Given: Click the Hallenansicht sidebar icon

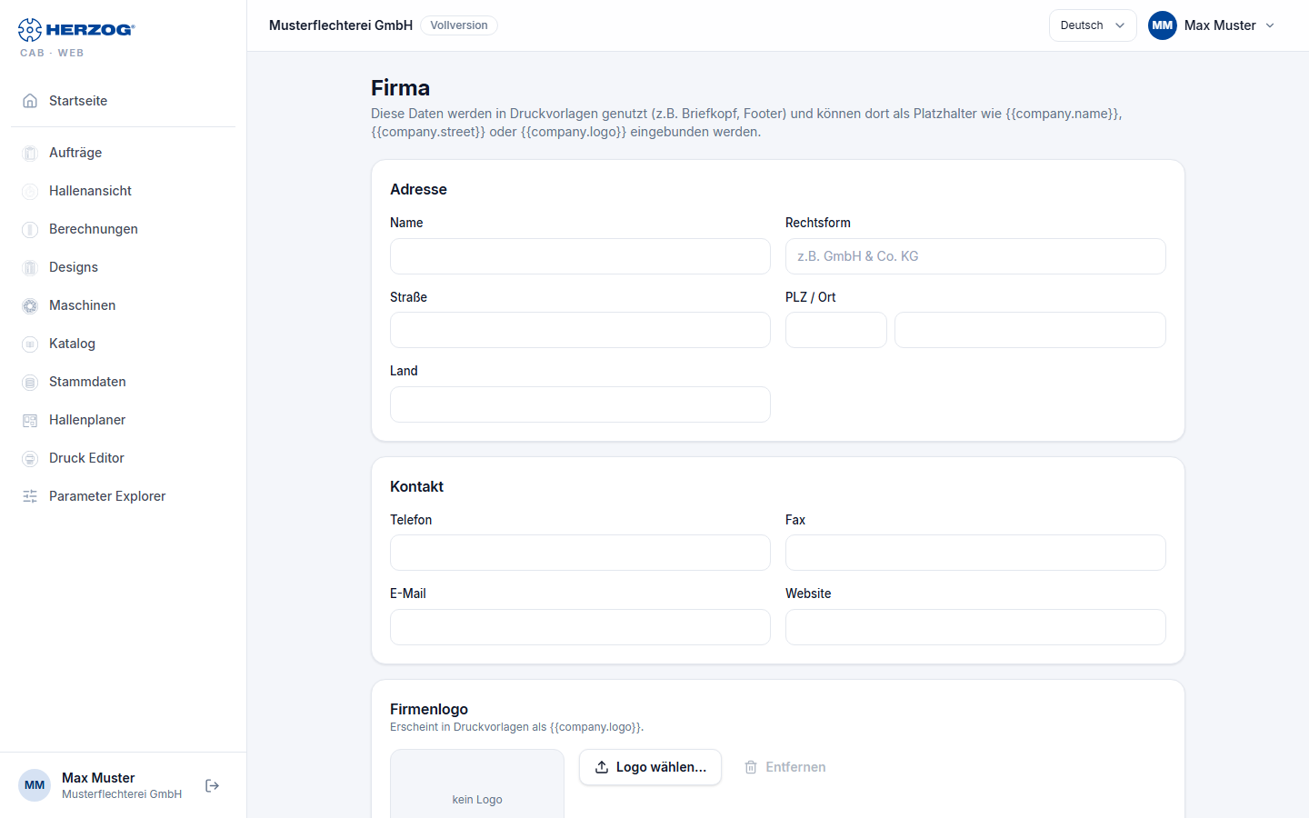Looking at the screenshot, I should (x=30, y=191).
